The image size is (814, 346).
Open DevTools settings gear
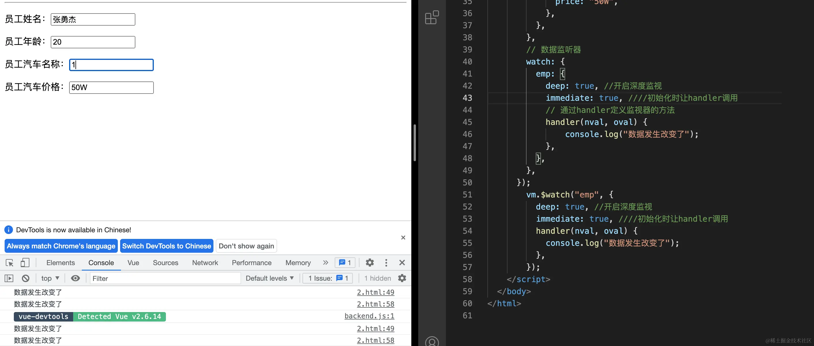369,263
